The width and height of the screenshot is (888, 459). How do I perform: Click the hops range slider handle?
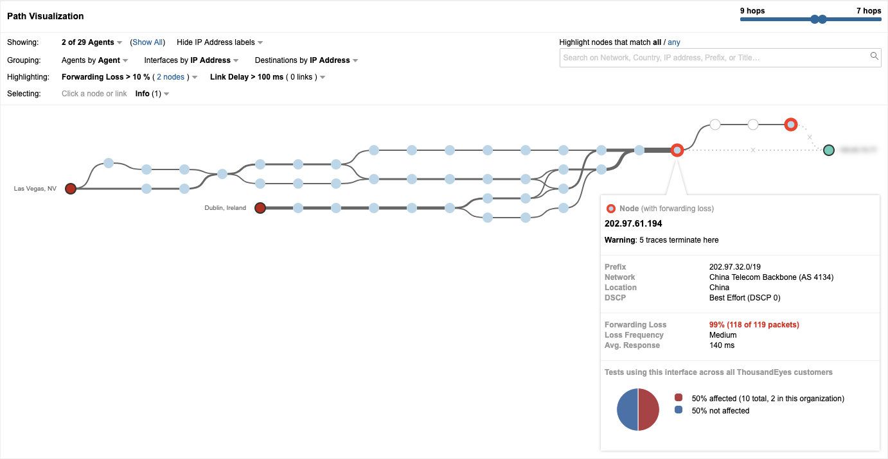(x=815, y=19)
